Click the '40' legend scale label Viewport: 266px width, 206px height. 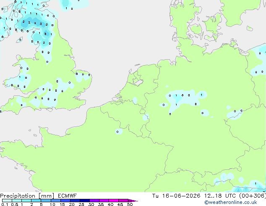pos(110,204)
